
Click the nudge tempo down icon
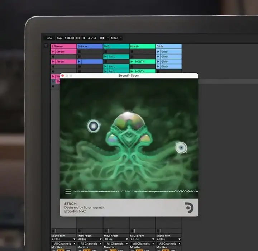(78, 38)
